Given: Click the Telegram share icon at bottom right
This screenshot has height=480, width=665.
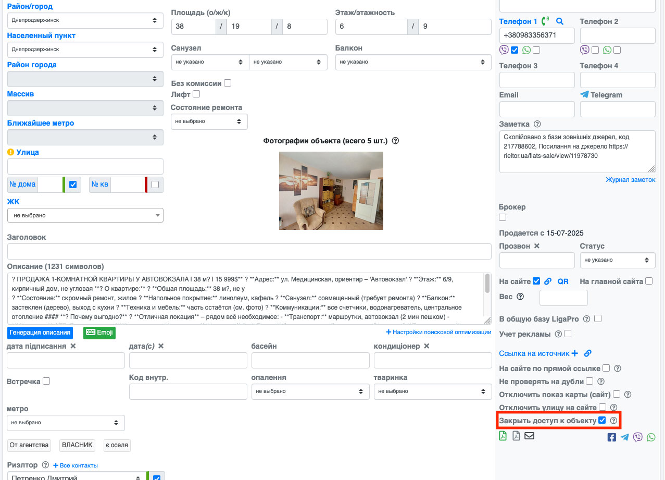Looking at the screenshot, I should click(624, 437).
